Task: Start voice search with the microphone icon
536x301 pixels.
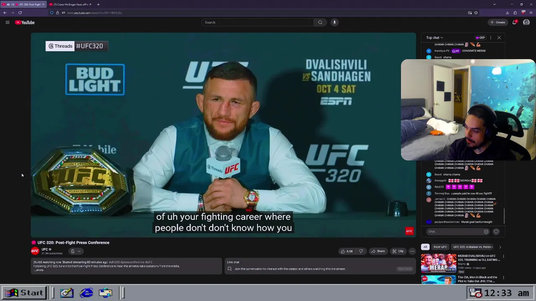Action: point(334,22)
